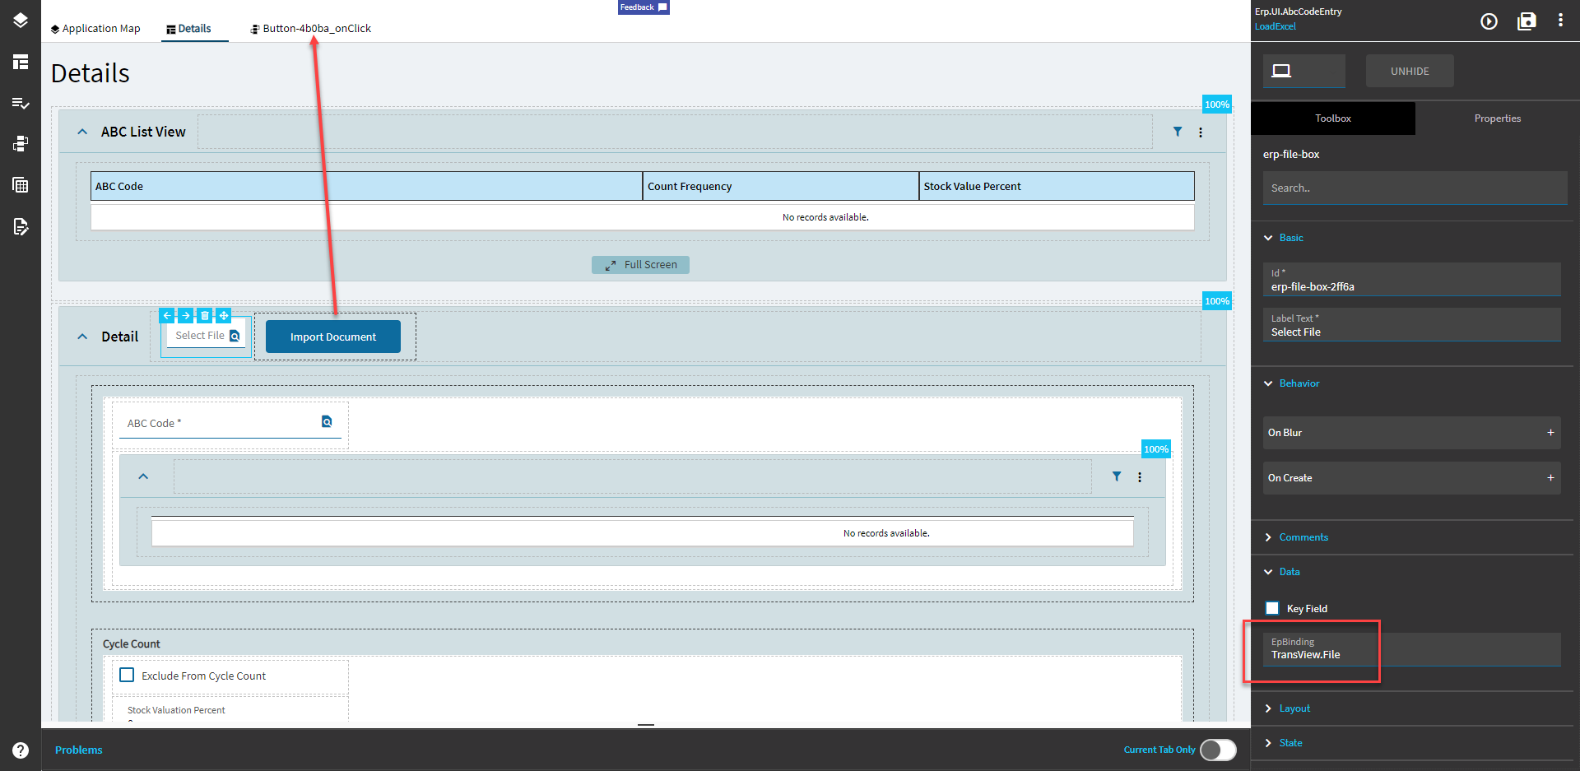
Task: Toggle the Current Tab Only switch
Action: point(1218,750)
